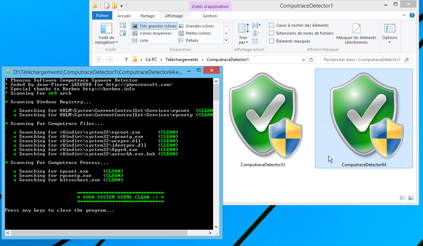This screenshot has width=423, height=246.
Task: Choose Icônes moyennes layout
Action: coord(152,33)
